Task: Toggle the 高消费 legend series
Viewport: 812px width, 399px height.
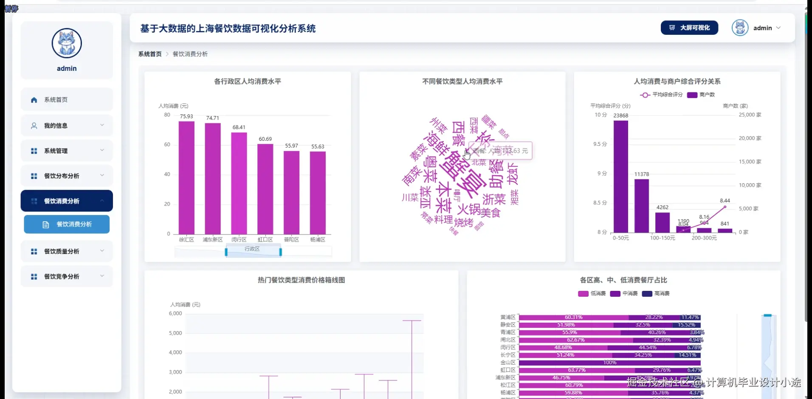Action: point(656,293)
